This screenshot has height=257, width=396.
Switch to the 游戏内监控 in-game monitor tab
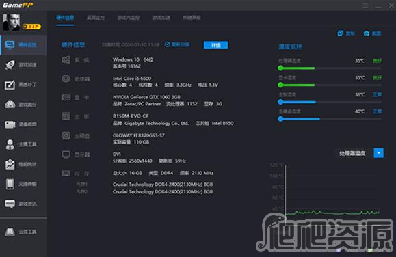[x=129, y=18]
